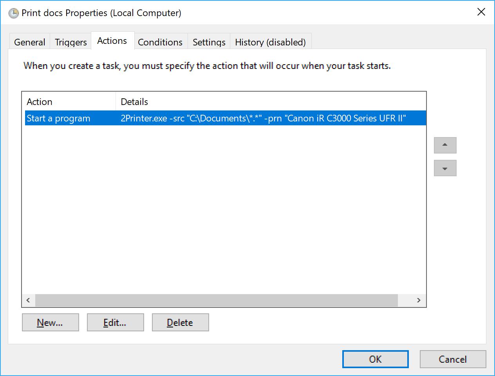This screenshot has height=376, width=495.
Task: Click the left scroll arrow of horizontal scrollbar
Action: pos(28,300)
